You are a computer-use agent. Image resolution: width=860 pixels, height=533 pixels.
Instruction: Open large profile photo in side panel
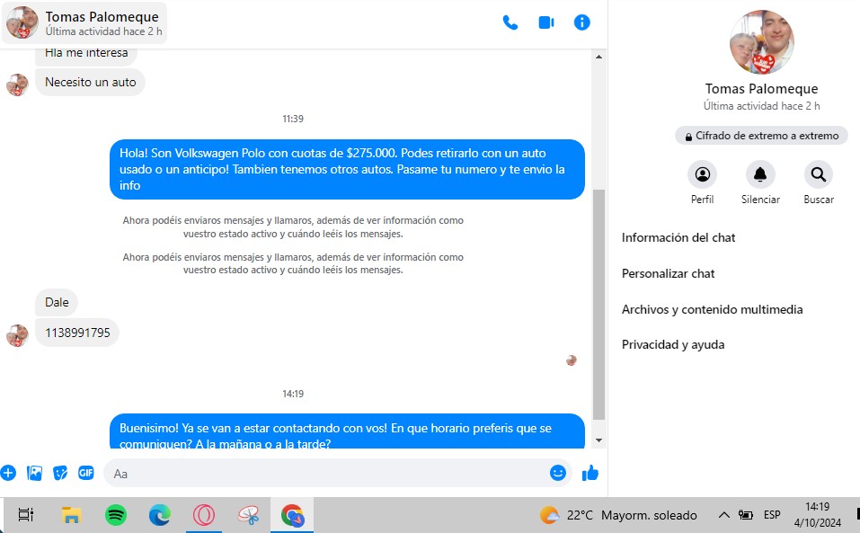[761, 42]
